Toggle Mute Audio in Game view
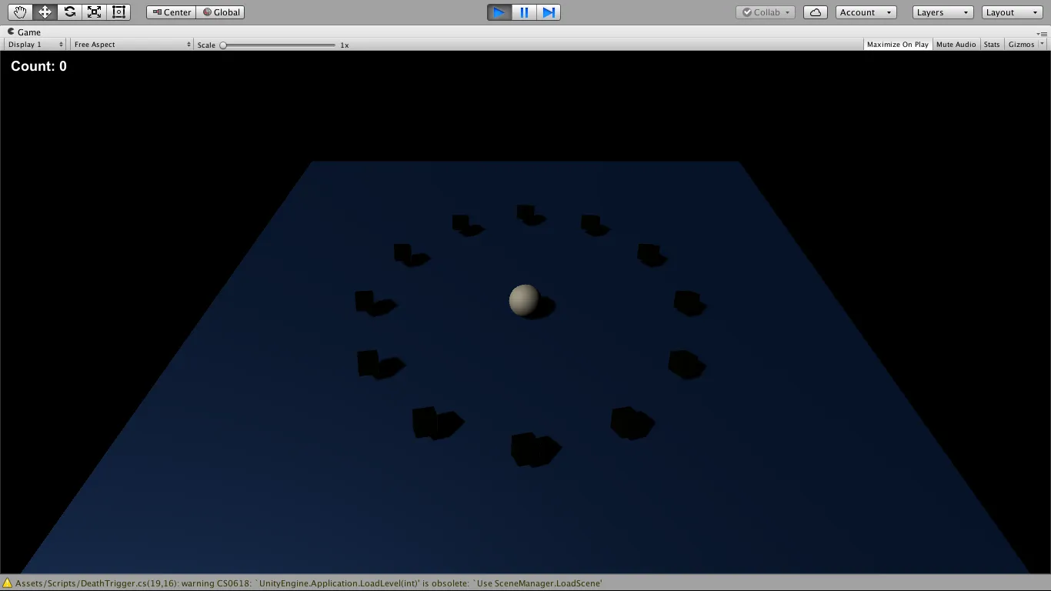Image resolution: width=1051 pixels, height=591 pixels. pyautogui.click(x=956, y=45)
